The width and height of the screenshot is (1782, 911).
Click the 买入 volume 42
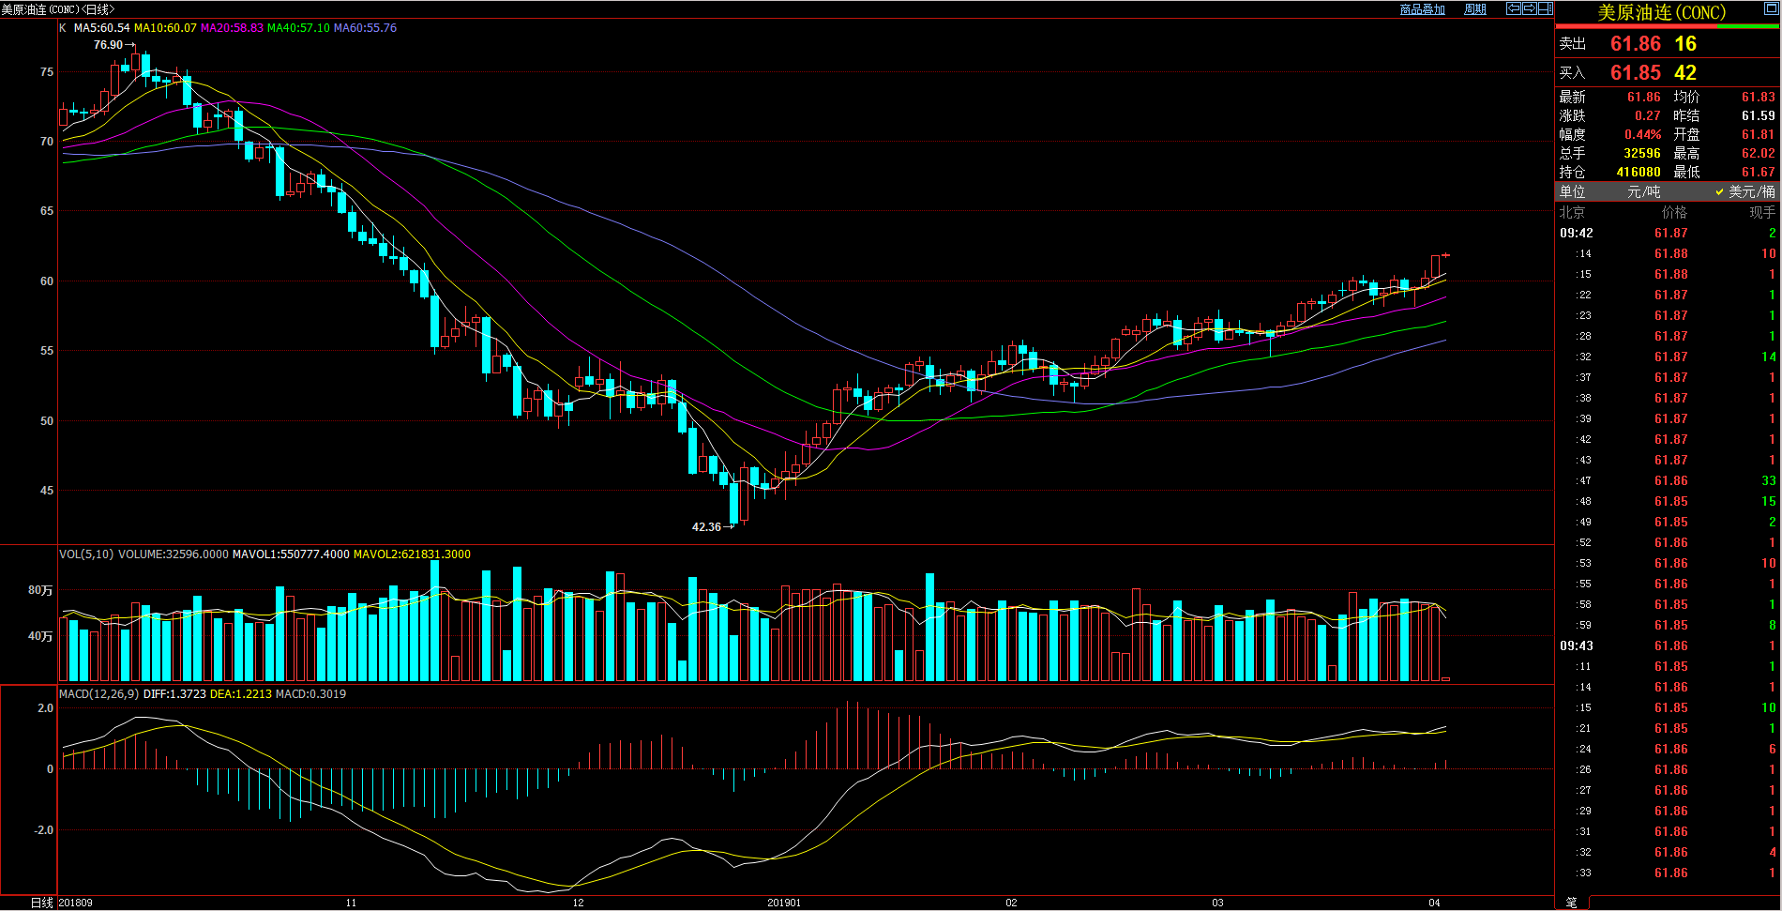coord(1685,73)
